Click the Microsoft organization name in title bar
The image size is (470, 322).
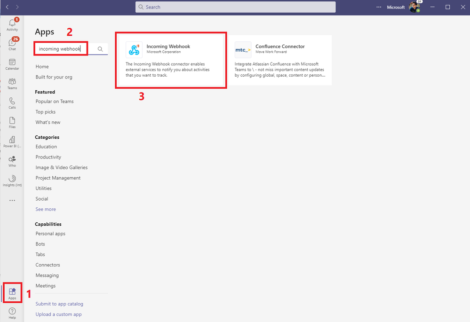point(396,7)
